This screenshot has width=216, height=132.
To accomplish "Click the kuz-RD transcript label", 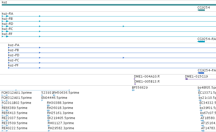I will click(7, 24).
